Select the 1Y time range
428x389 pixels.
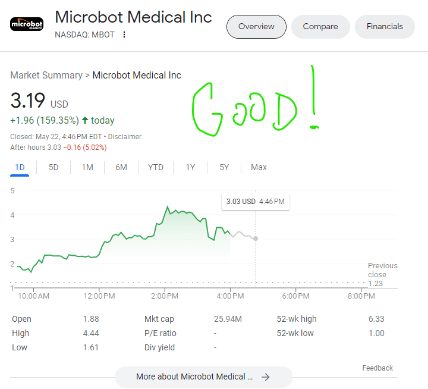(190, 167)
